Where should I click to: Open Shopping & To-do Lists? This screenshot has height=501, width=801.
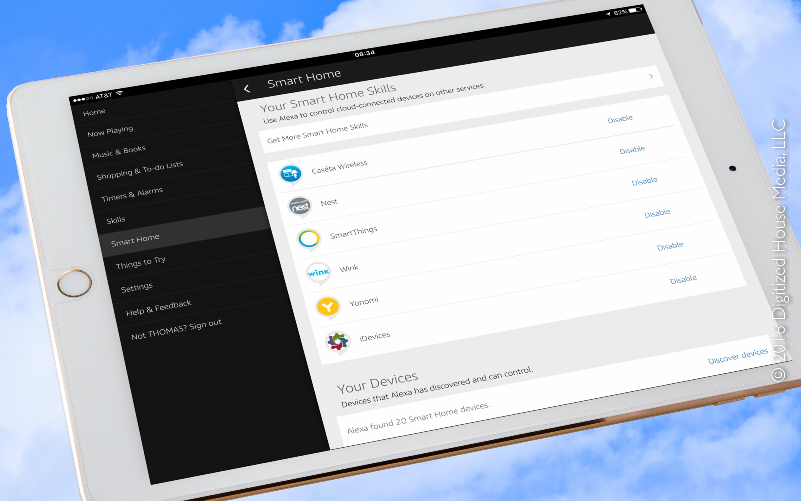coord(140,170)
